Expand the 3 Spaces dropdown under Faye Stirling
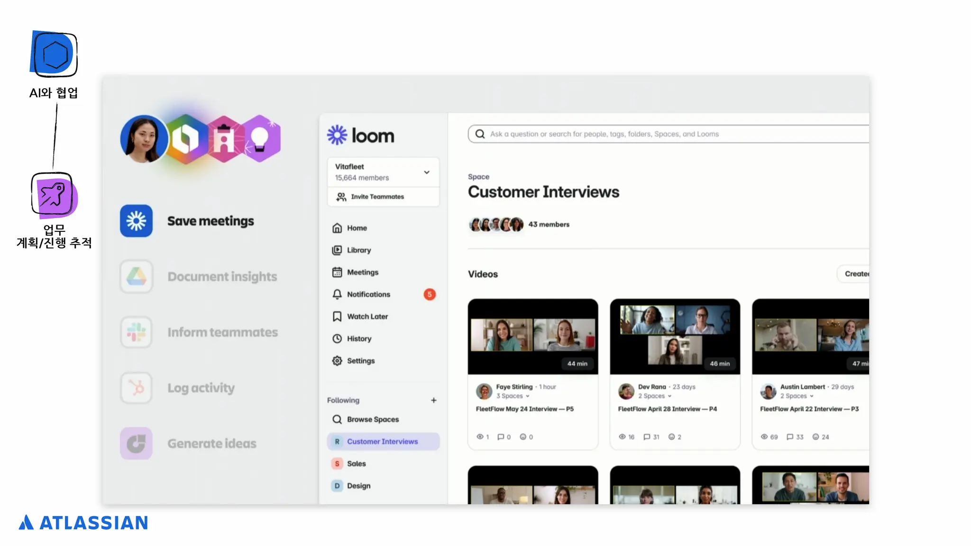 [513, 396]
